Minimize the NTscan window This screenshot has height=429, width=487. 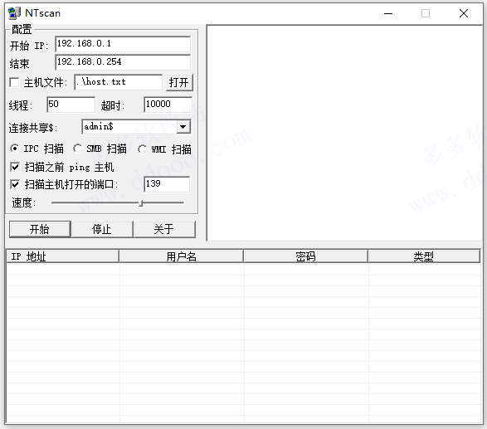pos(388,13)
